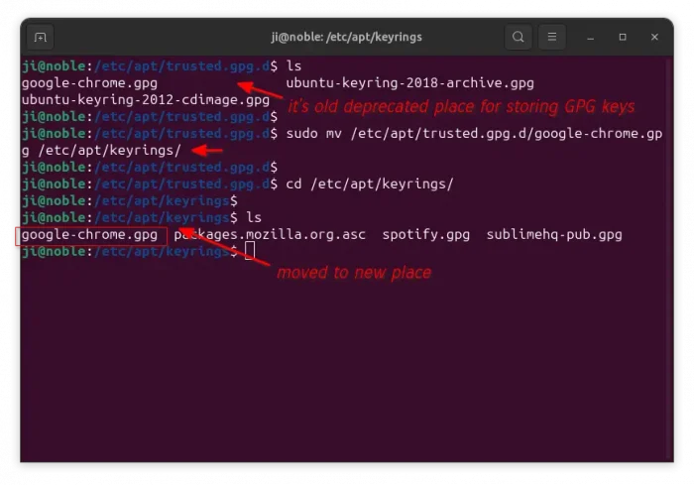Image resolution: width=694 pixels, height=485 pixels.
Task: Click the first 'ls' command on the top line
Action: (293, 66)
